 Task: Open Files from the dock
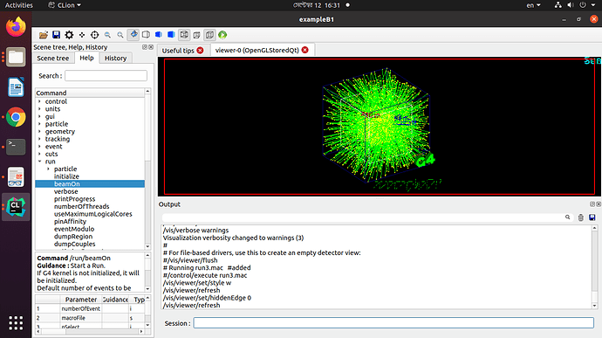16,57
